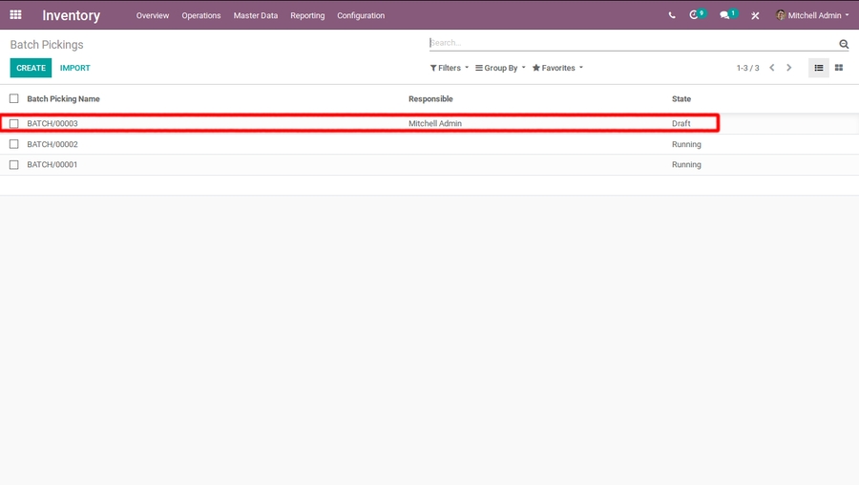
Task: Open the conversations chat icon
Action: pyautogui.click(x=725, y=15)
